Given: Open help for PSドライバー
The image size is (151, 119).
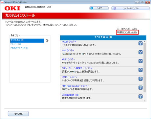Looking at the screenshot, I should [140, 52].
